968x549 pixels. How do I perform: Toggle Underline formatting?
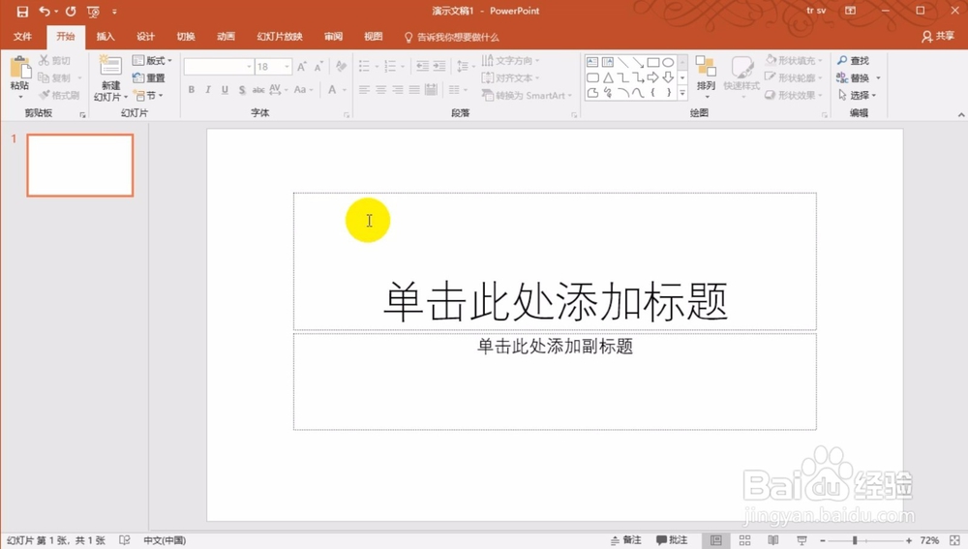(225, 90)
